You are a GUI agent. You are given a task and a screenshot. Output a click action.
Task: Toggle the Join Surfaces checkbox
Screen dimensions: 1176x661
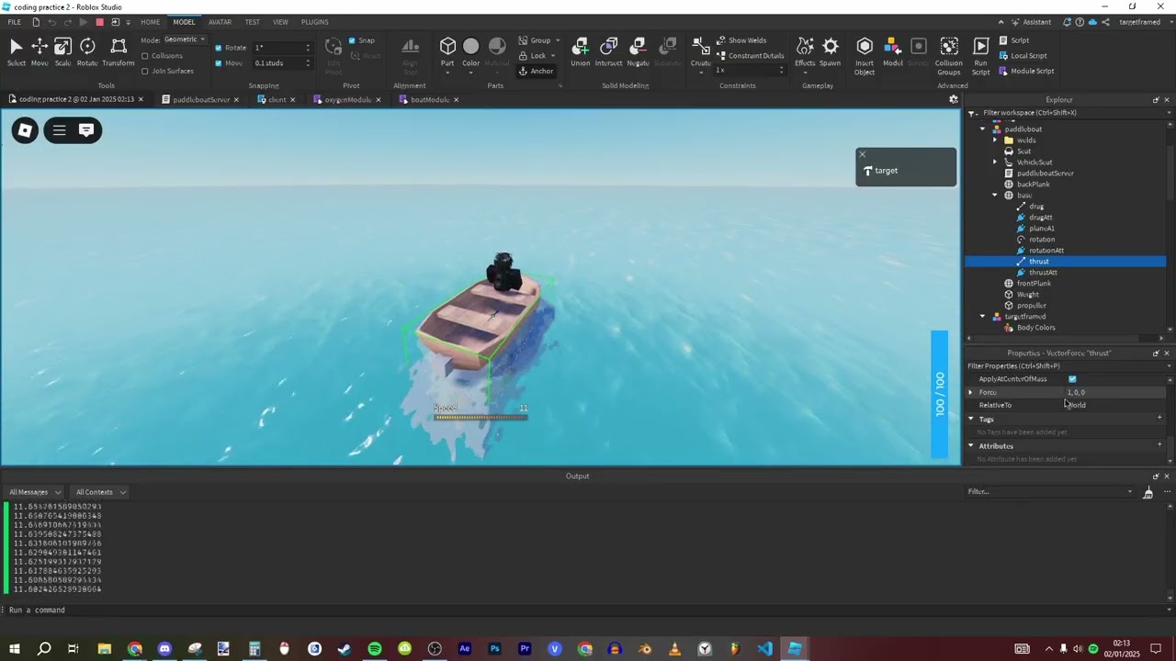[145, 71]
